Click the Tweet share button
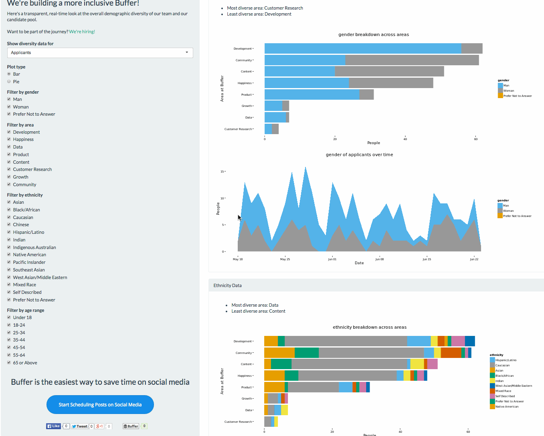 point(80,426)
